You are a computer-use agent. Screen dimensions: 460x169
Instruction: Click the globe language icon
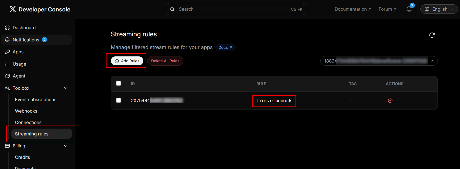(x=427, y=9)
